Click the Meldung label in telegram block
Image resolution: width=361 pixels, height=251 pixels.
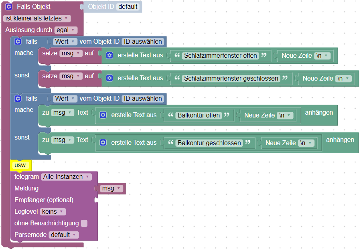[26, 188]
